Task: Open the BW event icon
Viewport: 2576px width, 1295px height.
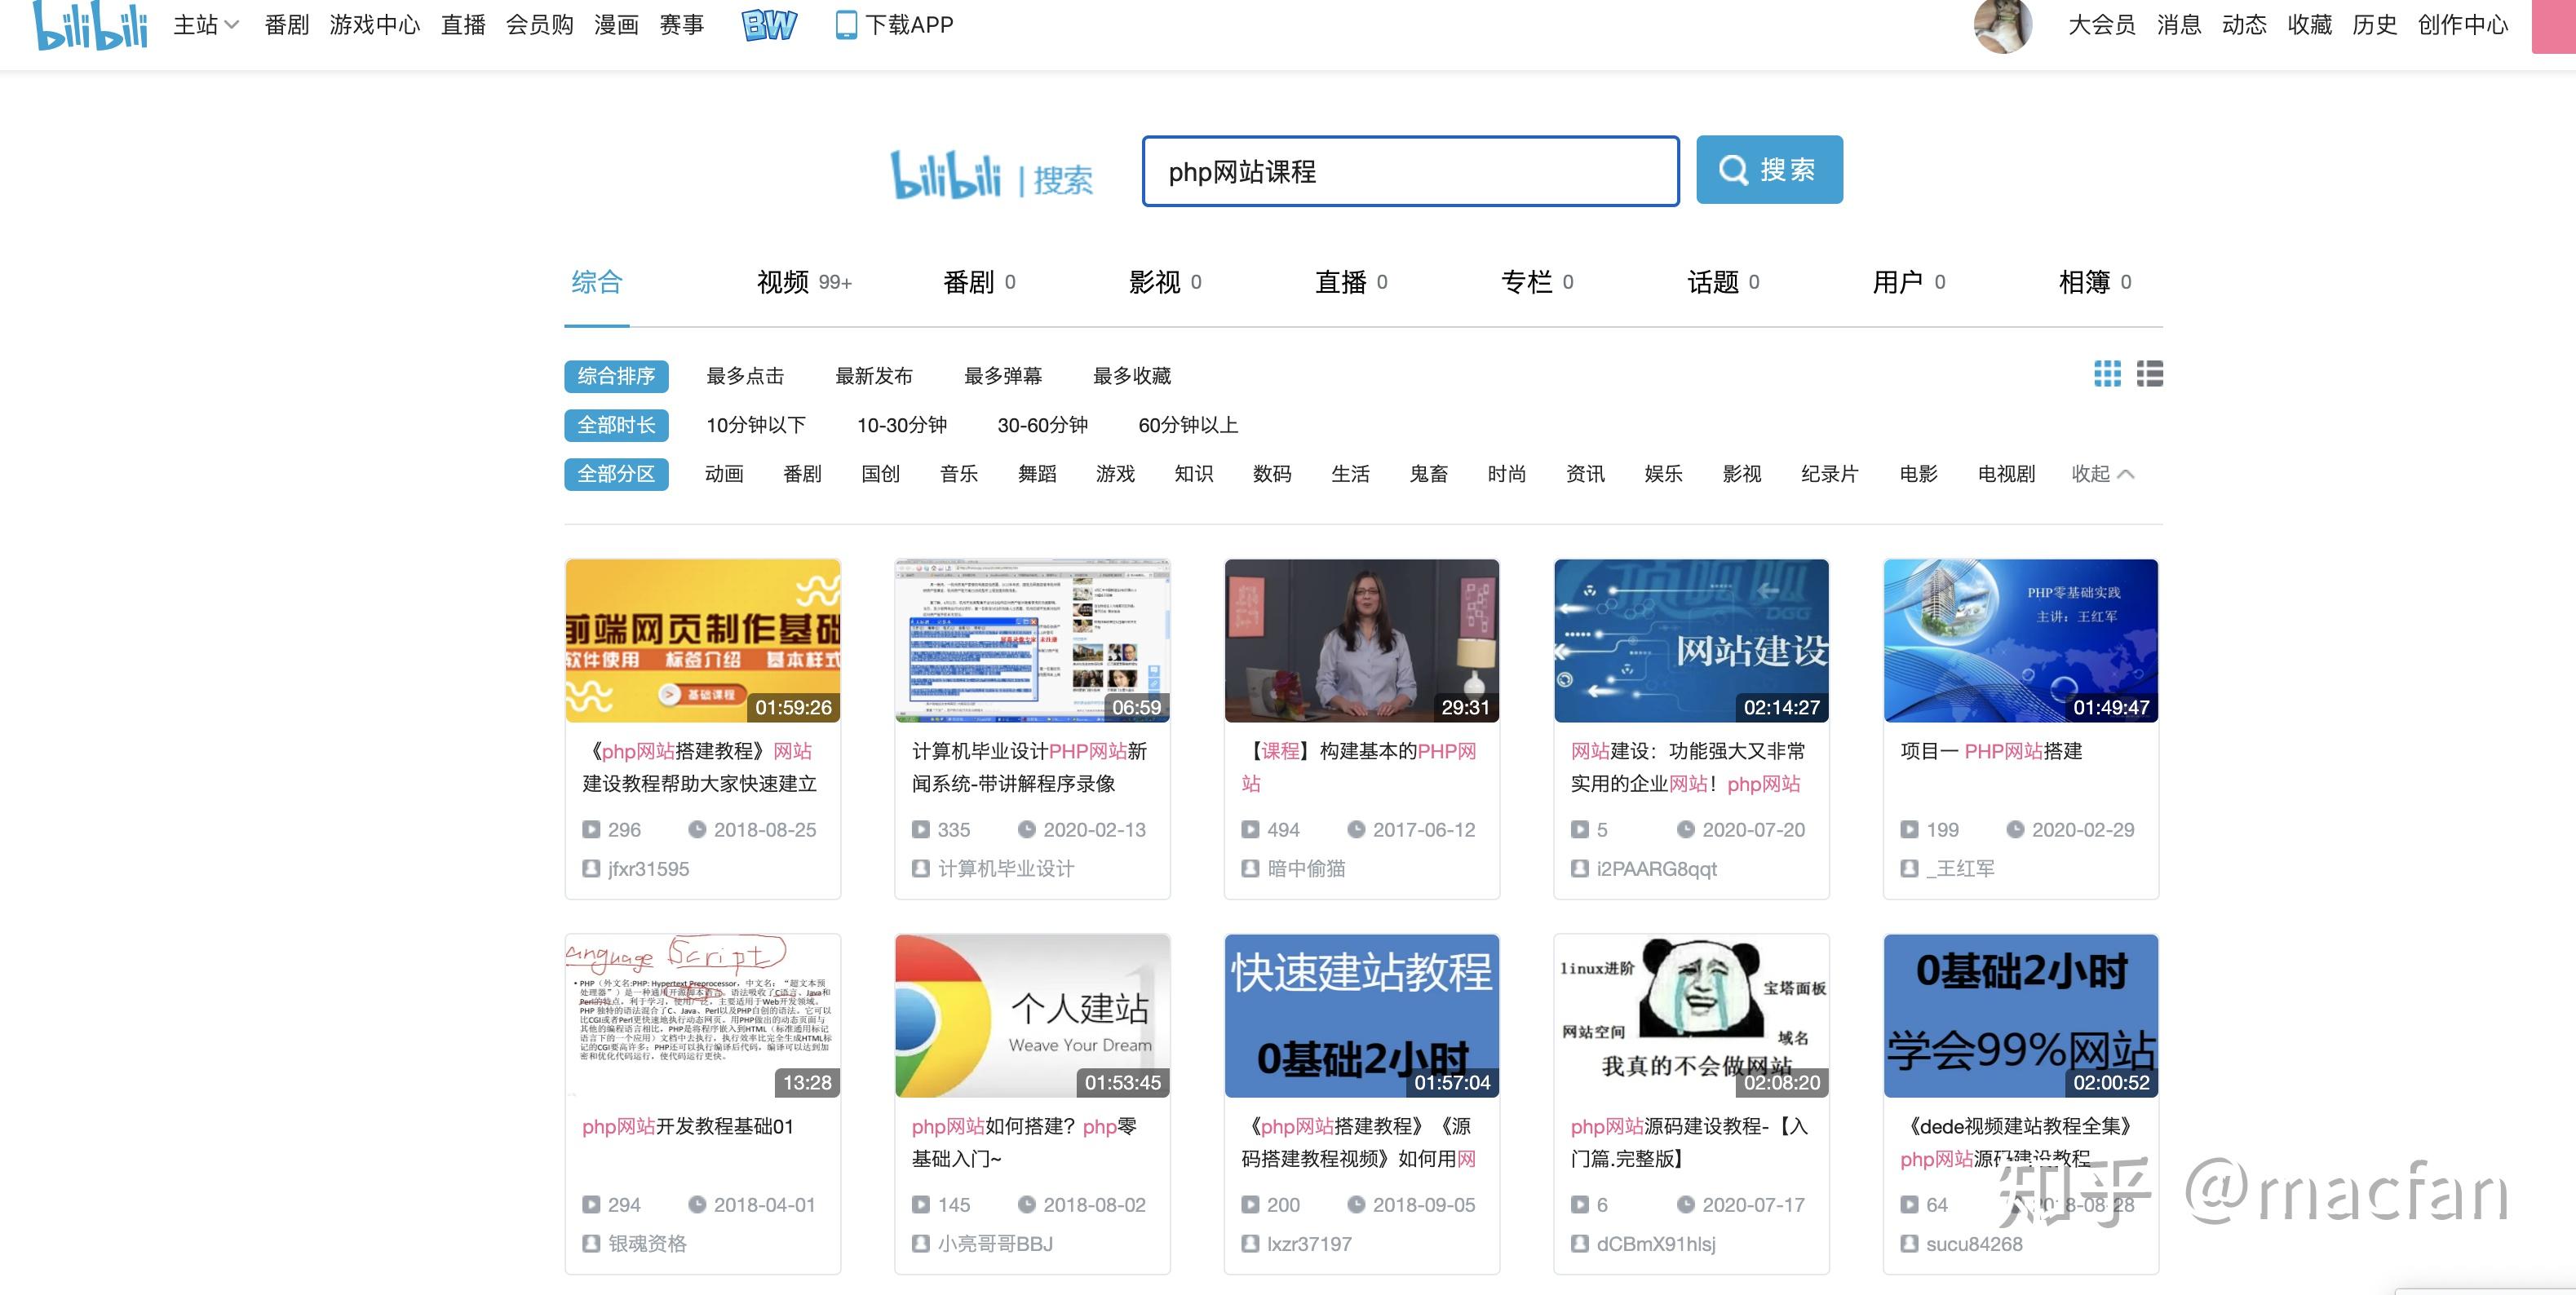Action: [769, 24]
